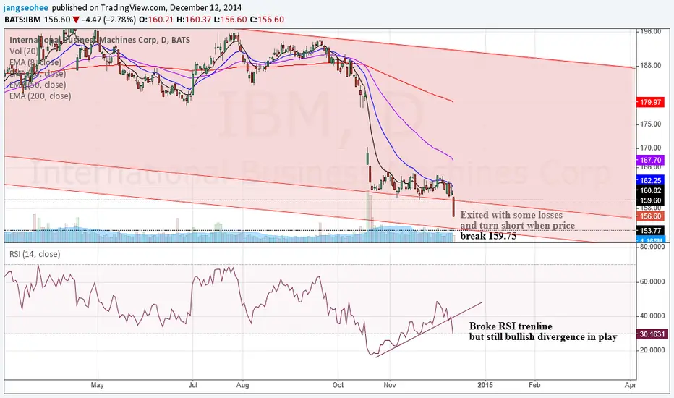Click the Vol (20) legend entry
The width and height of the screenshot is (674, 398).
(23, 51)
